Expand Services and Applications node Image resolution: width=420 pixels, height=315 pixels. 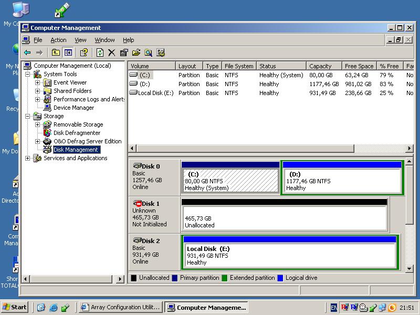(28, 158)
